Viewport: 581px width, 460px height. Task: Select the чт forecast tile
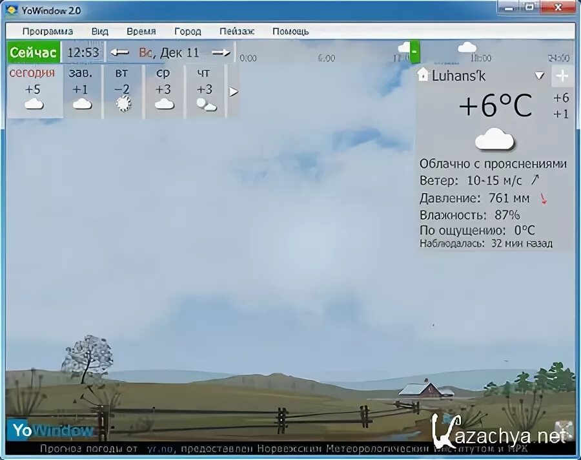pyautogui.click(x=205, y=91)
